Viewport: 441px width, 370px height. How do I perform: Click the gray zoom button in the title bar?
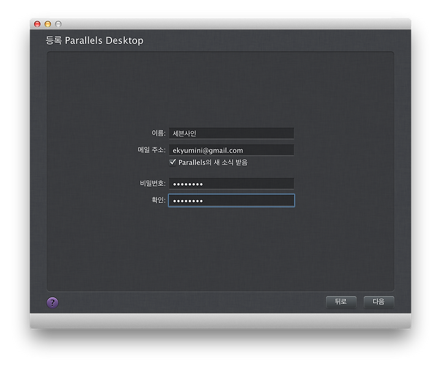tap(58, 24)
